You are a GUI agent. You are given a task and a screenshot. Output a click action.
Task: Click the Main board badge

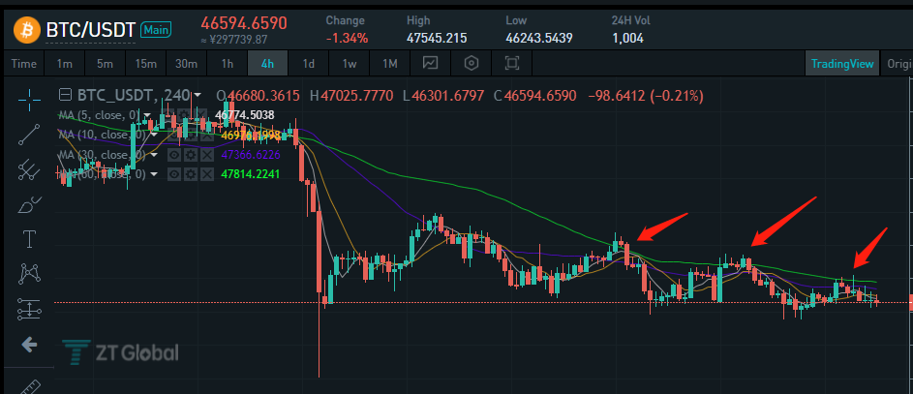[x=156, y=29]
